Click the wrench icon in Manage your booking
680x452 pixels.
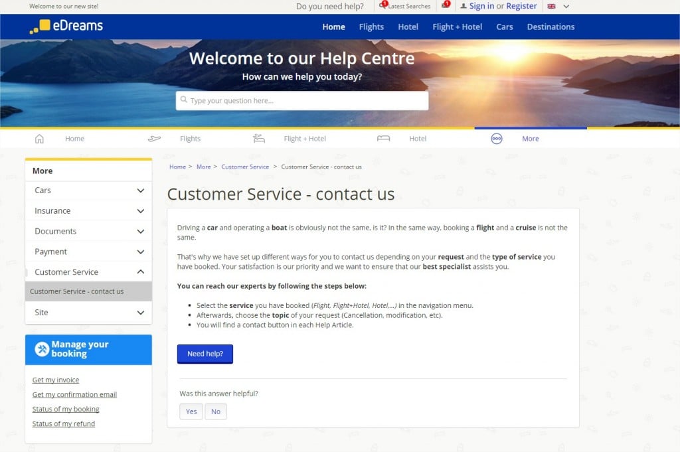coord(42,349)
